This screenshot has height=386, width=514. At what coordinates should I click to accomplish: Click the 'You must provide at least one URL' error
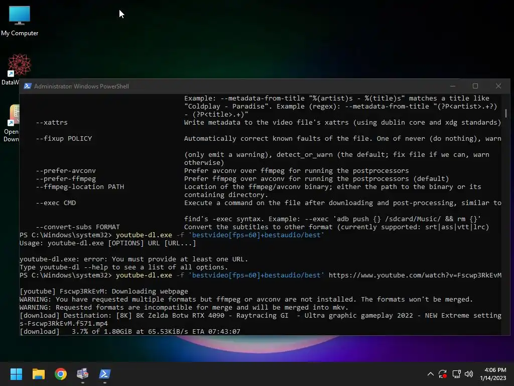(134, 259)
